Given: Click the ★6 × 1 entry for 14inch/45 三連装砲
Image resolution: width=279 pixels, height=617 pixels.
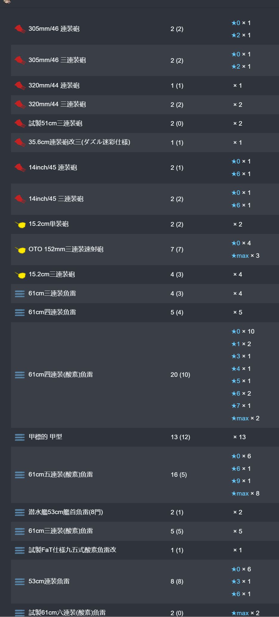Looking at the screenshot, I should (241, 205).
